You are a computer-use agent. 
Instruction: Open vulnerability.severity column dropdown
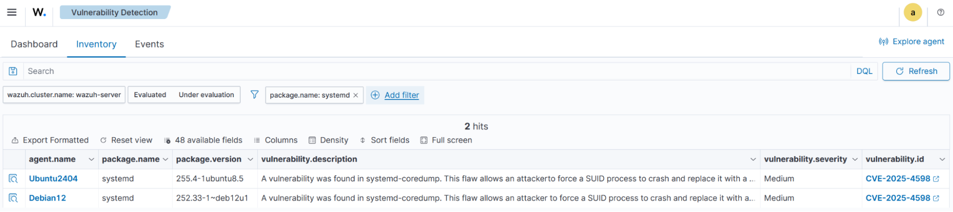pyautogui.click(x=855, y=159)
